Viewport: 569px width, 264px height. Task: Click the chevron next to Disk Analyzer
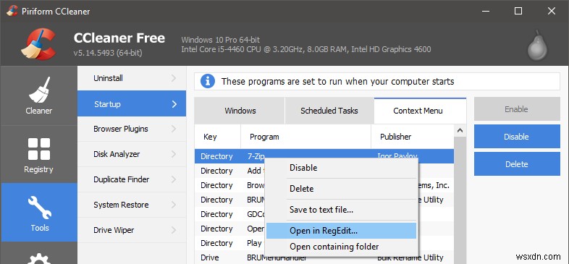174,154
